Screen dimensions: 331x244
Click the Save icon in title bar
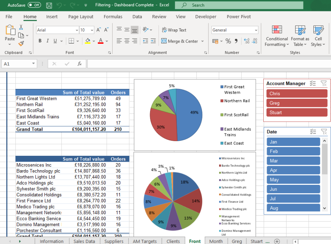[x=49, y=5]
